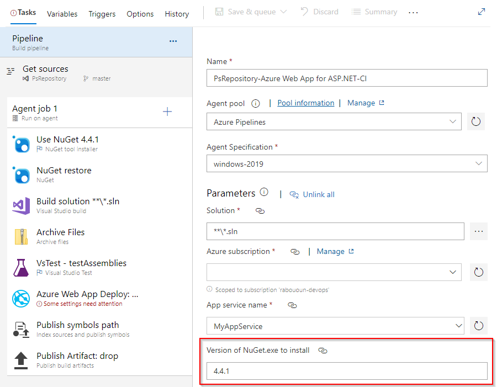Click the Solution browse ellipsis button
497x387 pixels.
coord(478,231)
